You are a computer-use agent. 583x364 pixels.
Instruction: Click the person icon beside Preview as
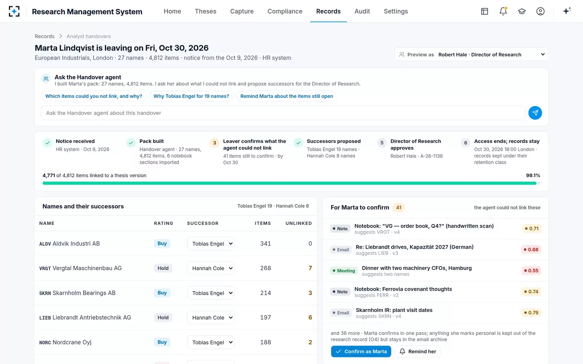pos(402,55)
